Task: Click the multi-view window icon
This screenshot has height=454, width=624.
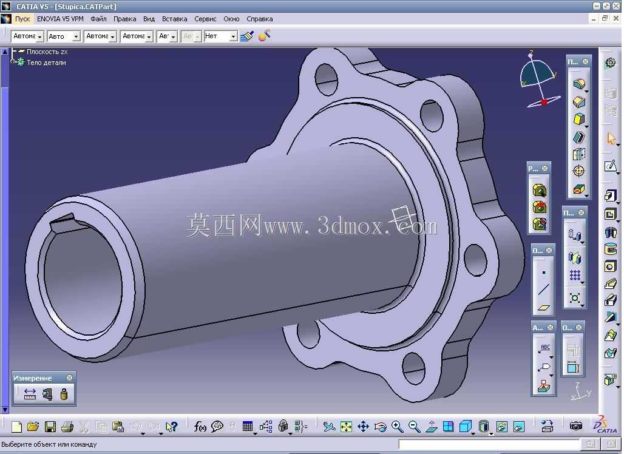Action: click(448, 427)
